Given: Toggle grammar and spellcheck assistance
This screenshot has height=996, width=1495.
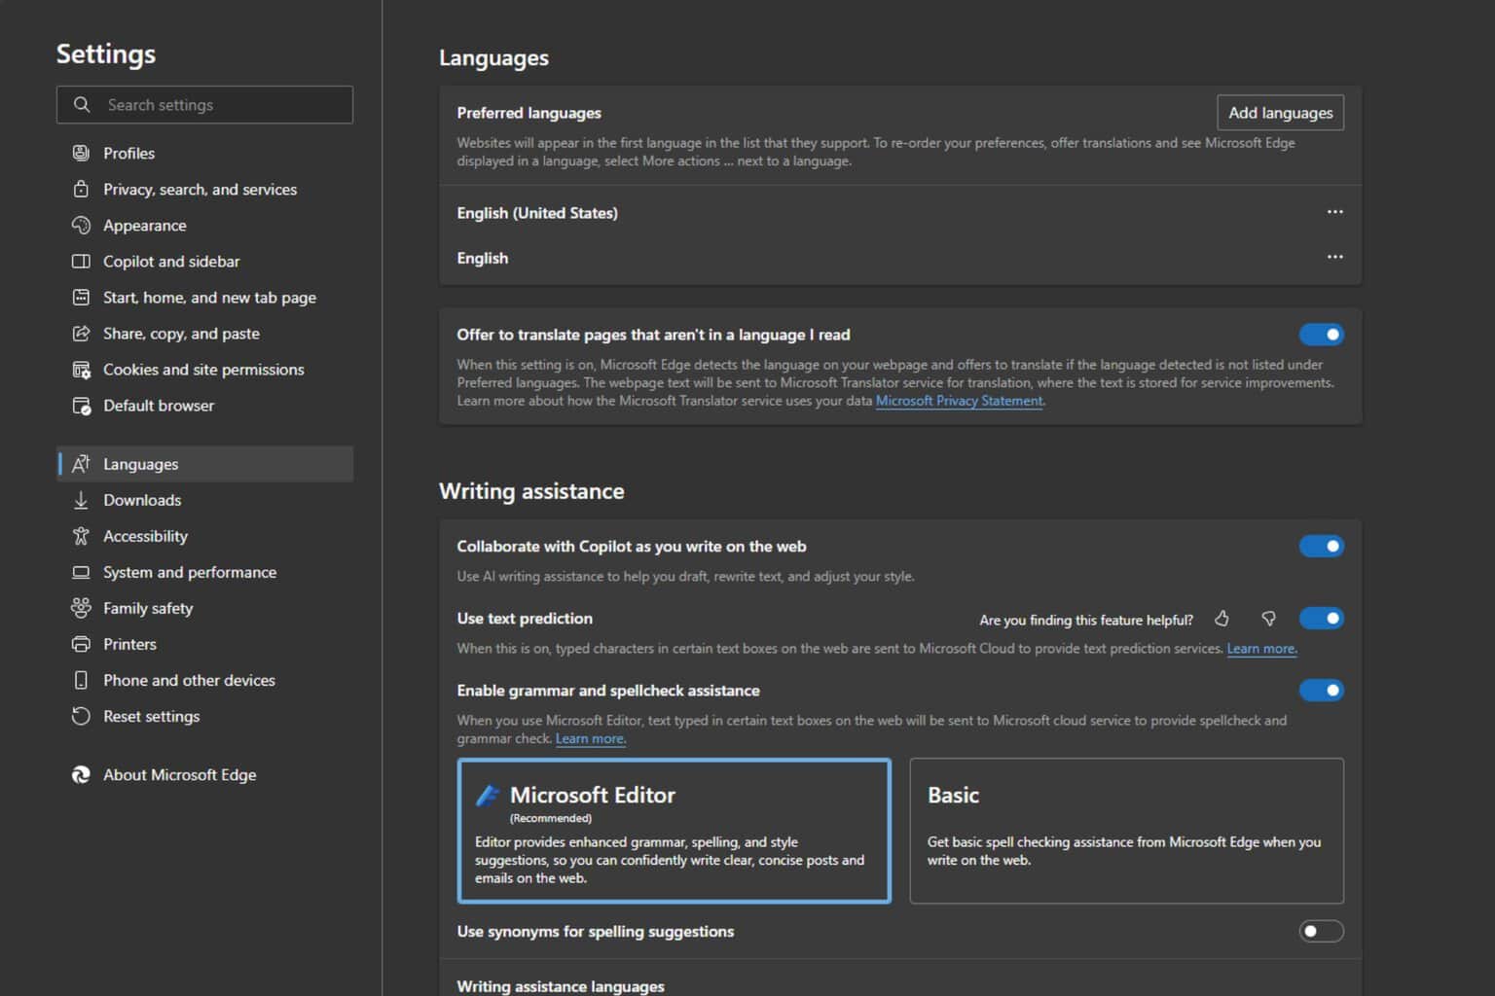Looking at the screenshot, I should [x=1321, y=691].
